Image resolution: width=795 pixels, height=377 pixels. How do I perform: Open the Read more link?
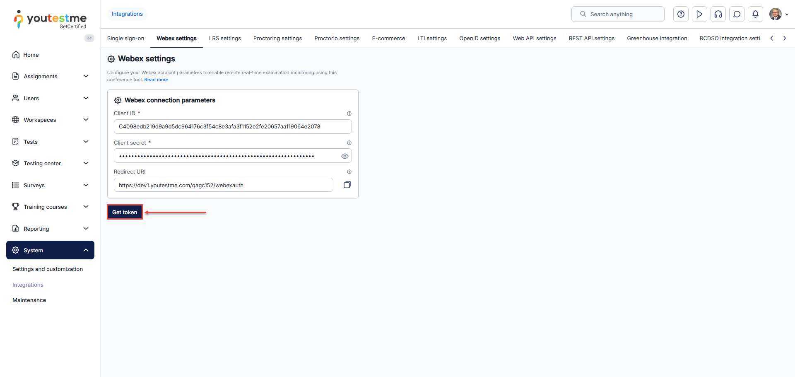[156, 80]
